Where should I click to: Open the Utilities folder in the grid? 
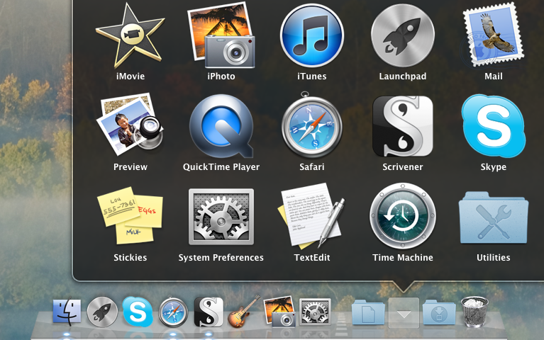tap(493, 217)
